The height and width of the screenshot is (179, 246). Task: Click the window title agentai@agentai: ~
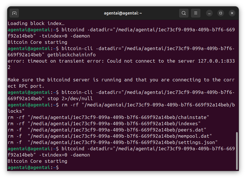coord(123,13)
